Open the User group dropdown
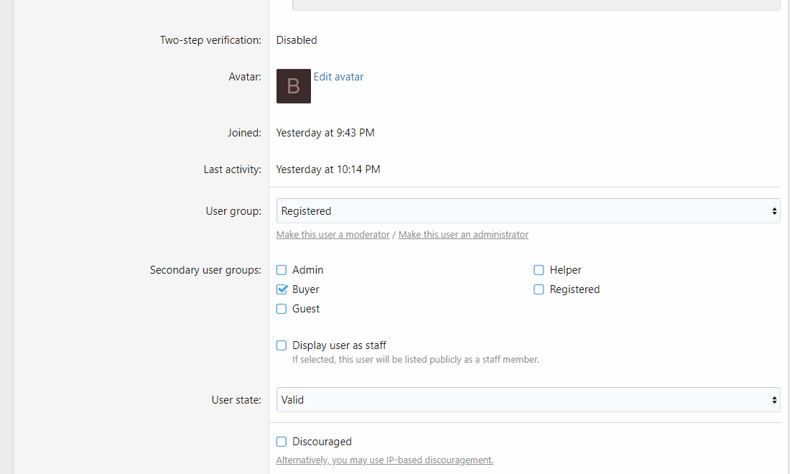The width and height of the screenshot is (790, 474). pos(528,211)
